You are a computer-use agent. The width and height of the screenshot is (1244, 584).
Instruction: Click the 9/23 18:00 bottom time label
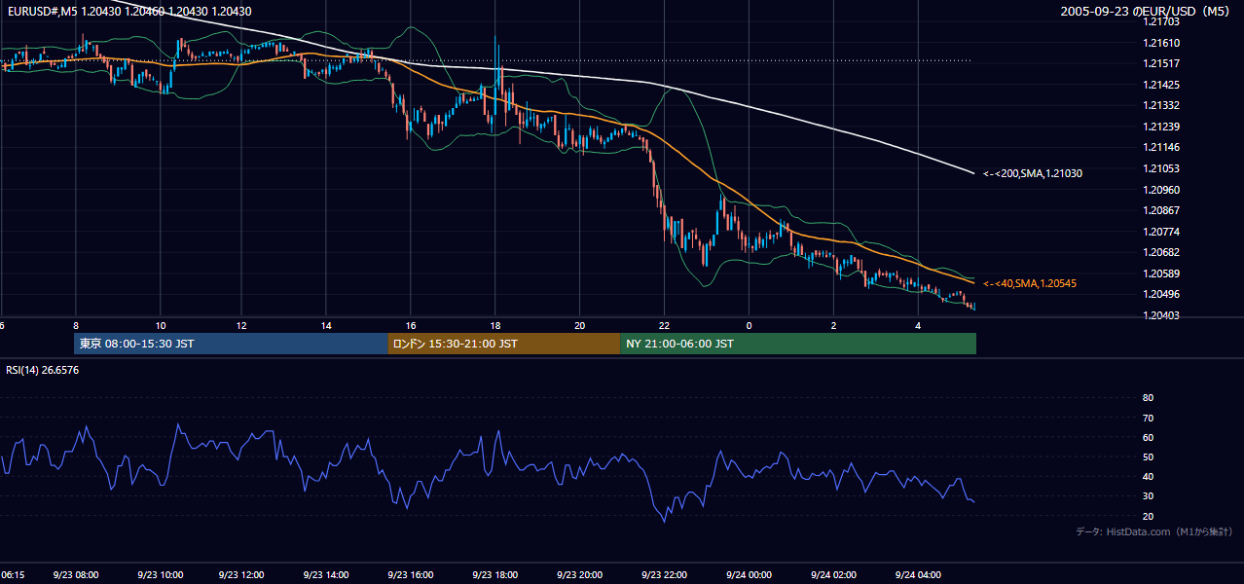(495, 575)
